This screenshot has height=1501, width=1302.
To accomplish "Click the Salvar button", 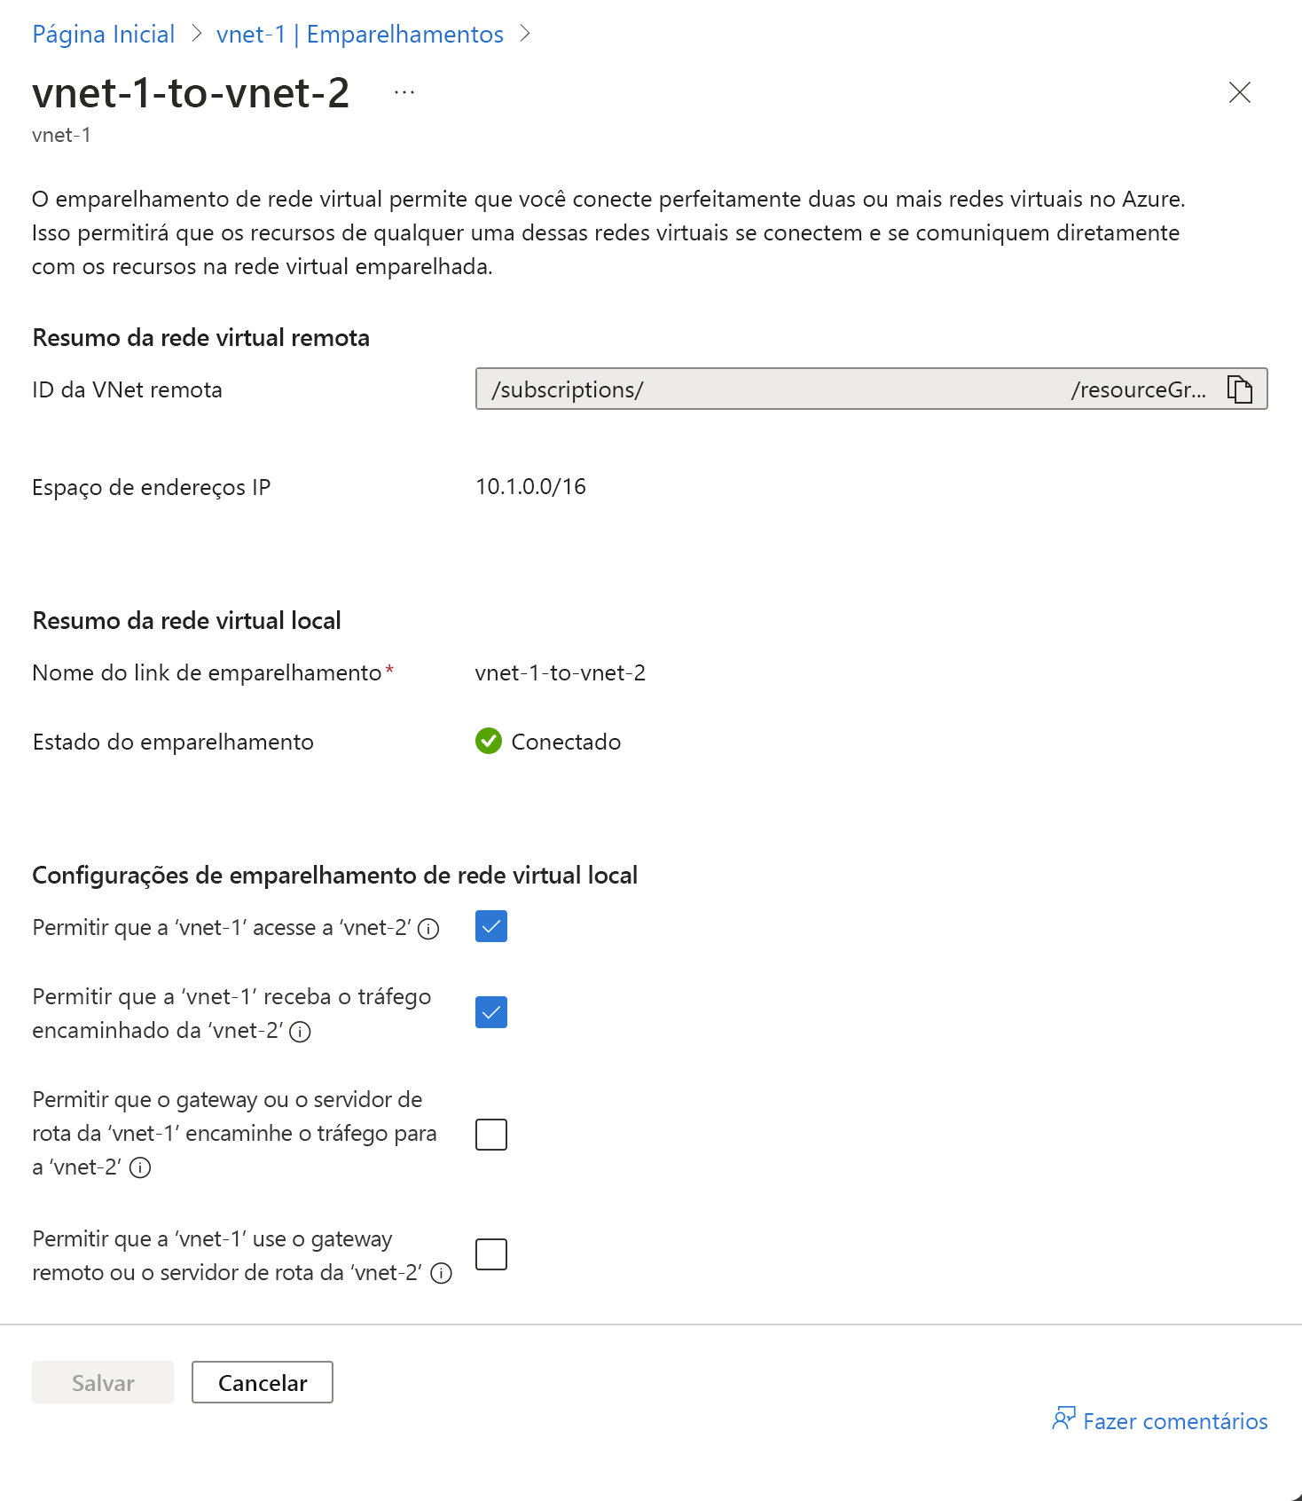I will click(x=103, y=1382).
